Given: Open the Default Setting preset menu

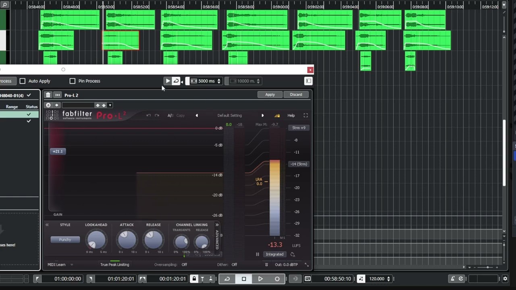Looking at the screenshot, I should (x=229, y=116).
